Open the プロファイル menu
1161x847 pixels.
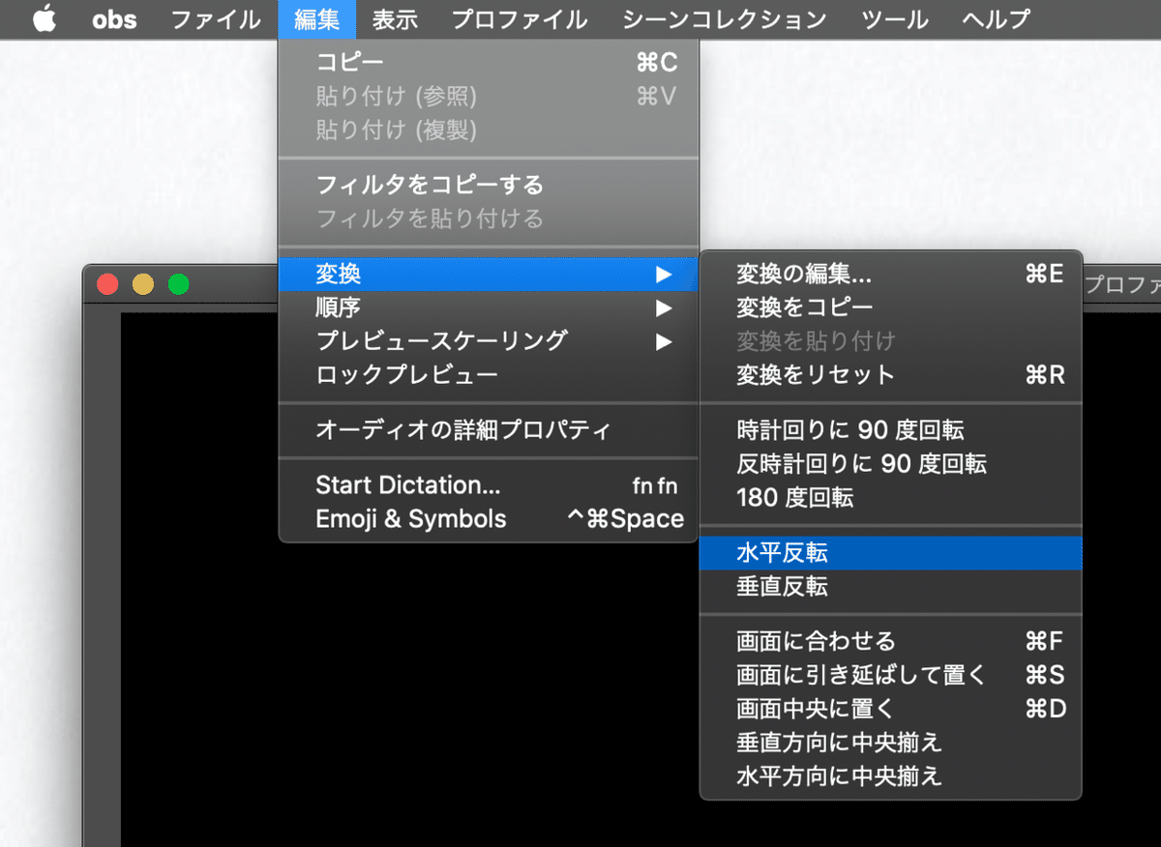click(519, 18)
